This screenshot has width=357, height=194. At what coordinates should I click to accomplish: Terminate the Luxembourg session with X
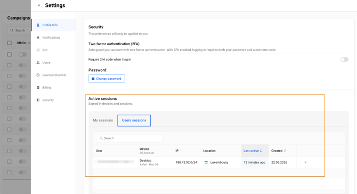[x=305, y=163]
